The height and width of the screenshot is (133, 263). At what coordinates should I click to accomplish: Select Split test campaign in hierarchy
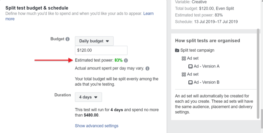197,50
